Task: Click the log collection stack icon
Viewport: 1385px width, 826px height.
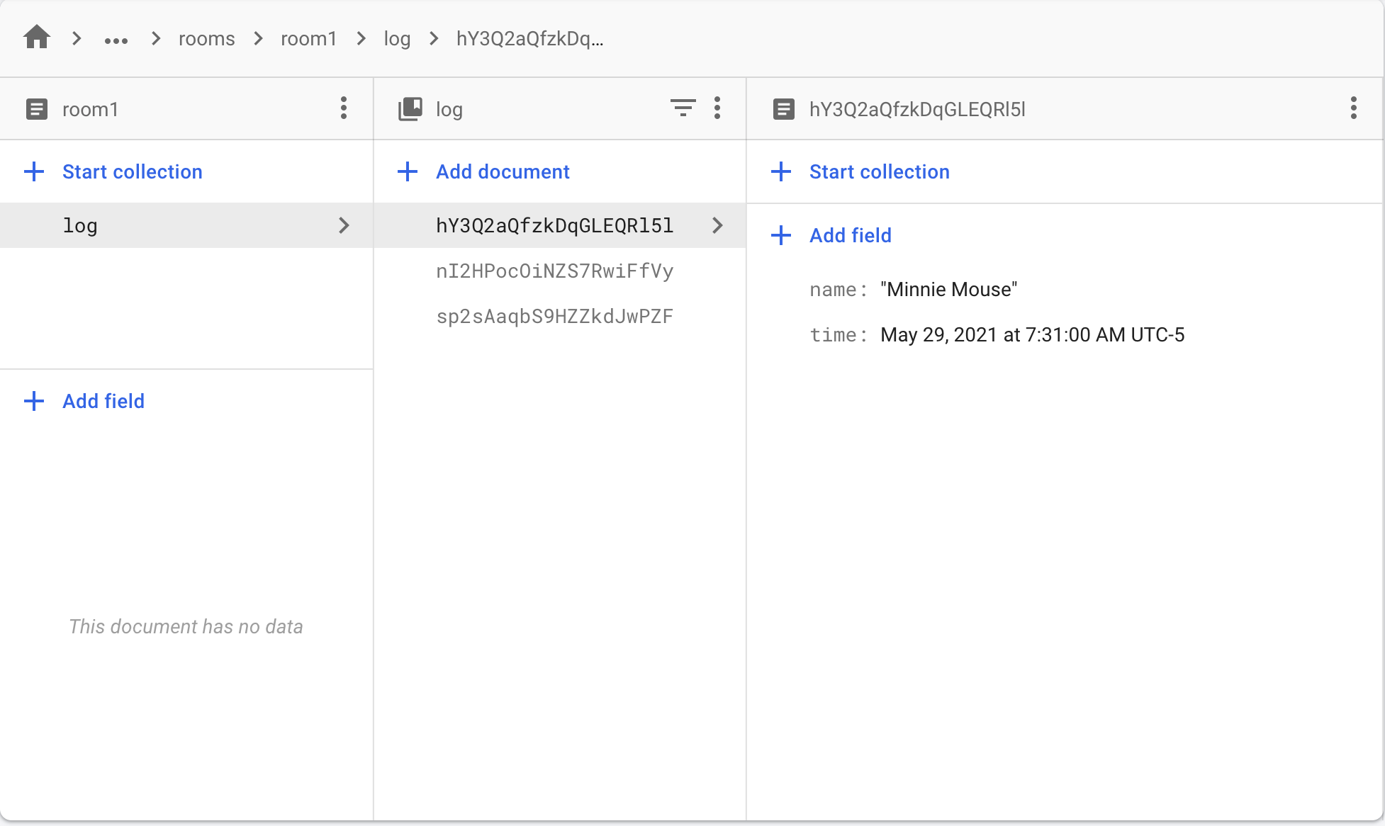Action: tap(410, 109)
